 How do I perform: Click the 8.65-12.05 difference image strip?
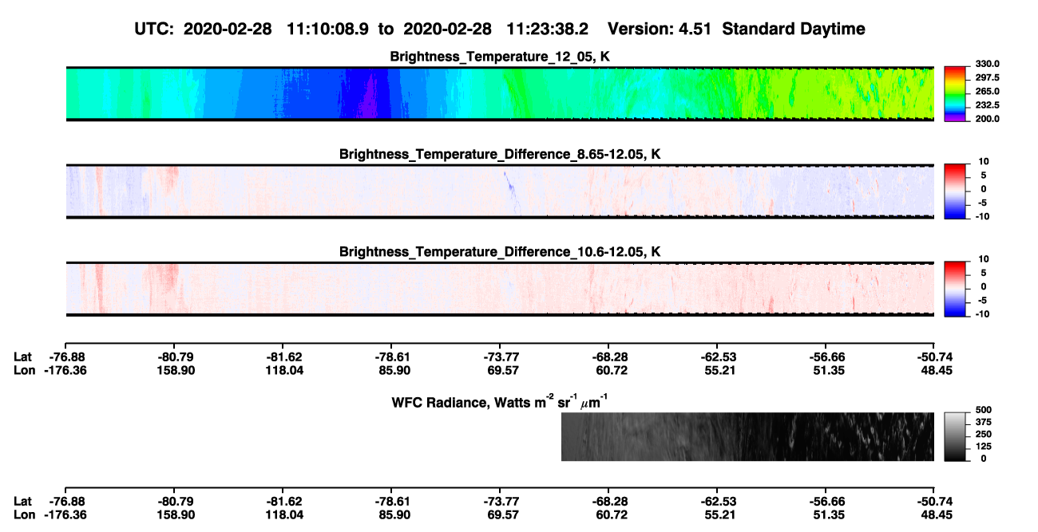pos(500,191)
